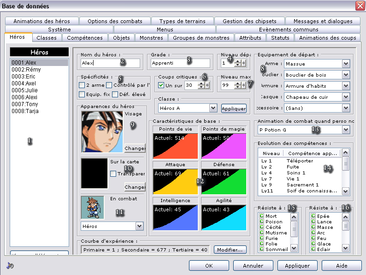Change the Visage portrait

point(135,148)
